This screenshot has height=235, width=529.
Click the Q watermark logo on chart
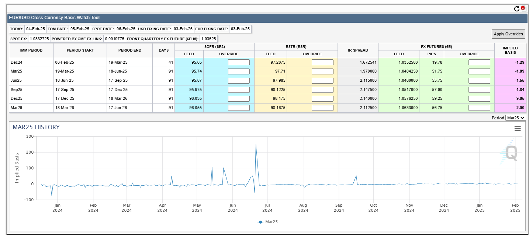pyautogui.click(x=509, y=152)
